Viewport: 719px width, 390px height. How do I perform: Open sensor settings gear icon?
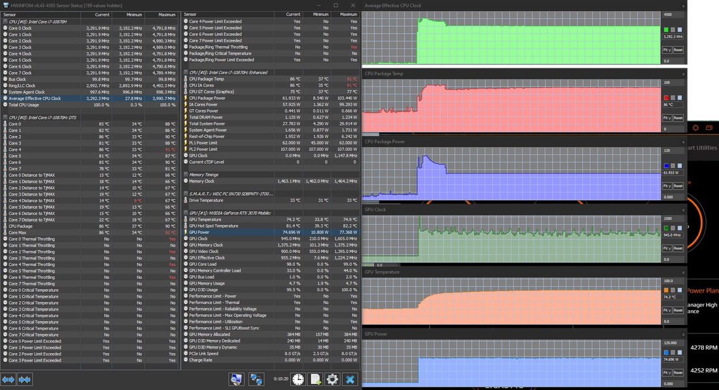pyautogui.click(x=332, y=379)
